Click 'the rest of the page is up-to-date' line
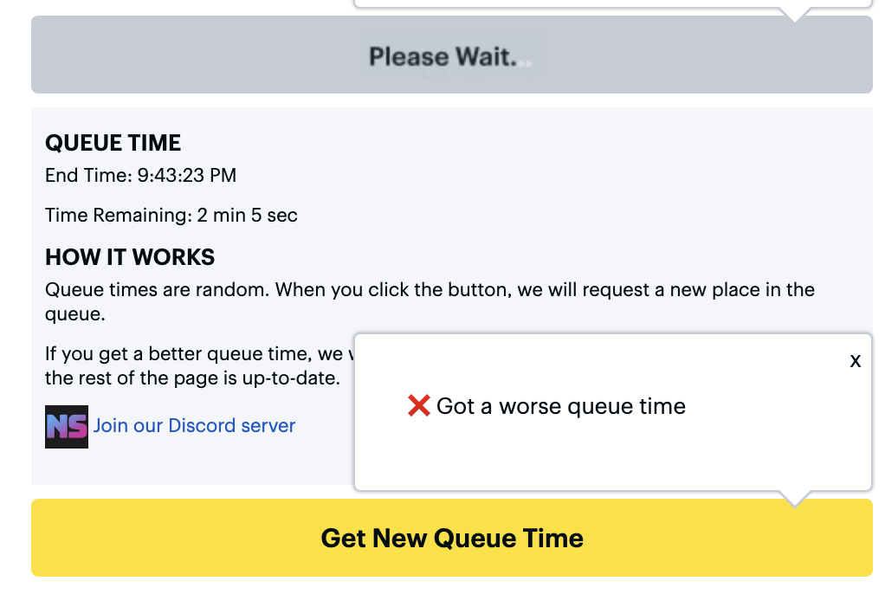885x594 pixels. [192, 378]
